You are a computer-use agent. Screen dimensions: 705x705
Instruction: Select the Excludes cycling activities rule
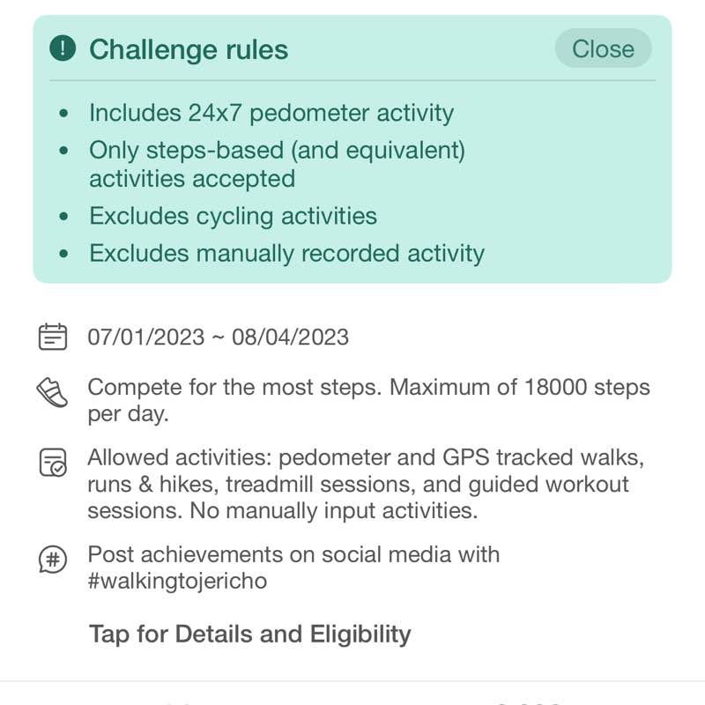point(233,217)
